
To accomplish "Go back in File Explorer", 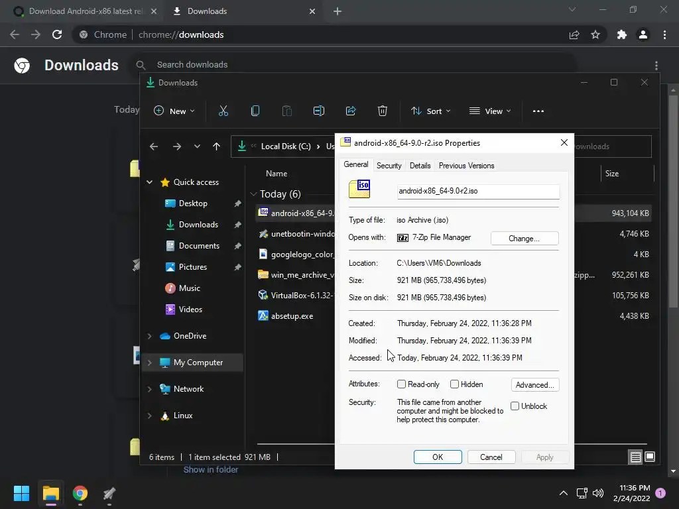I will coord(154,146).
